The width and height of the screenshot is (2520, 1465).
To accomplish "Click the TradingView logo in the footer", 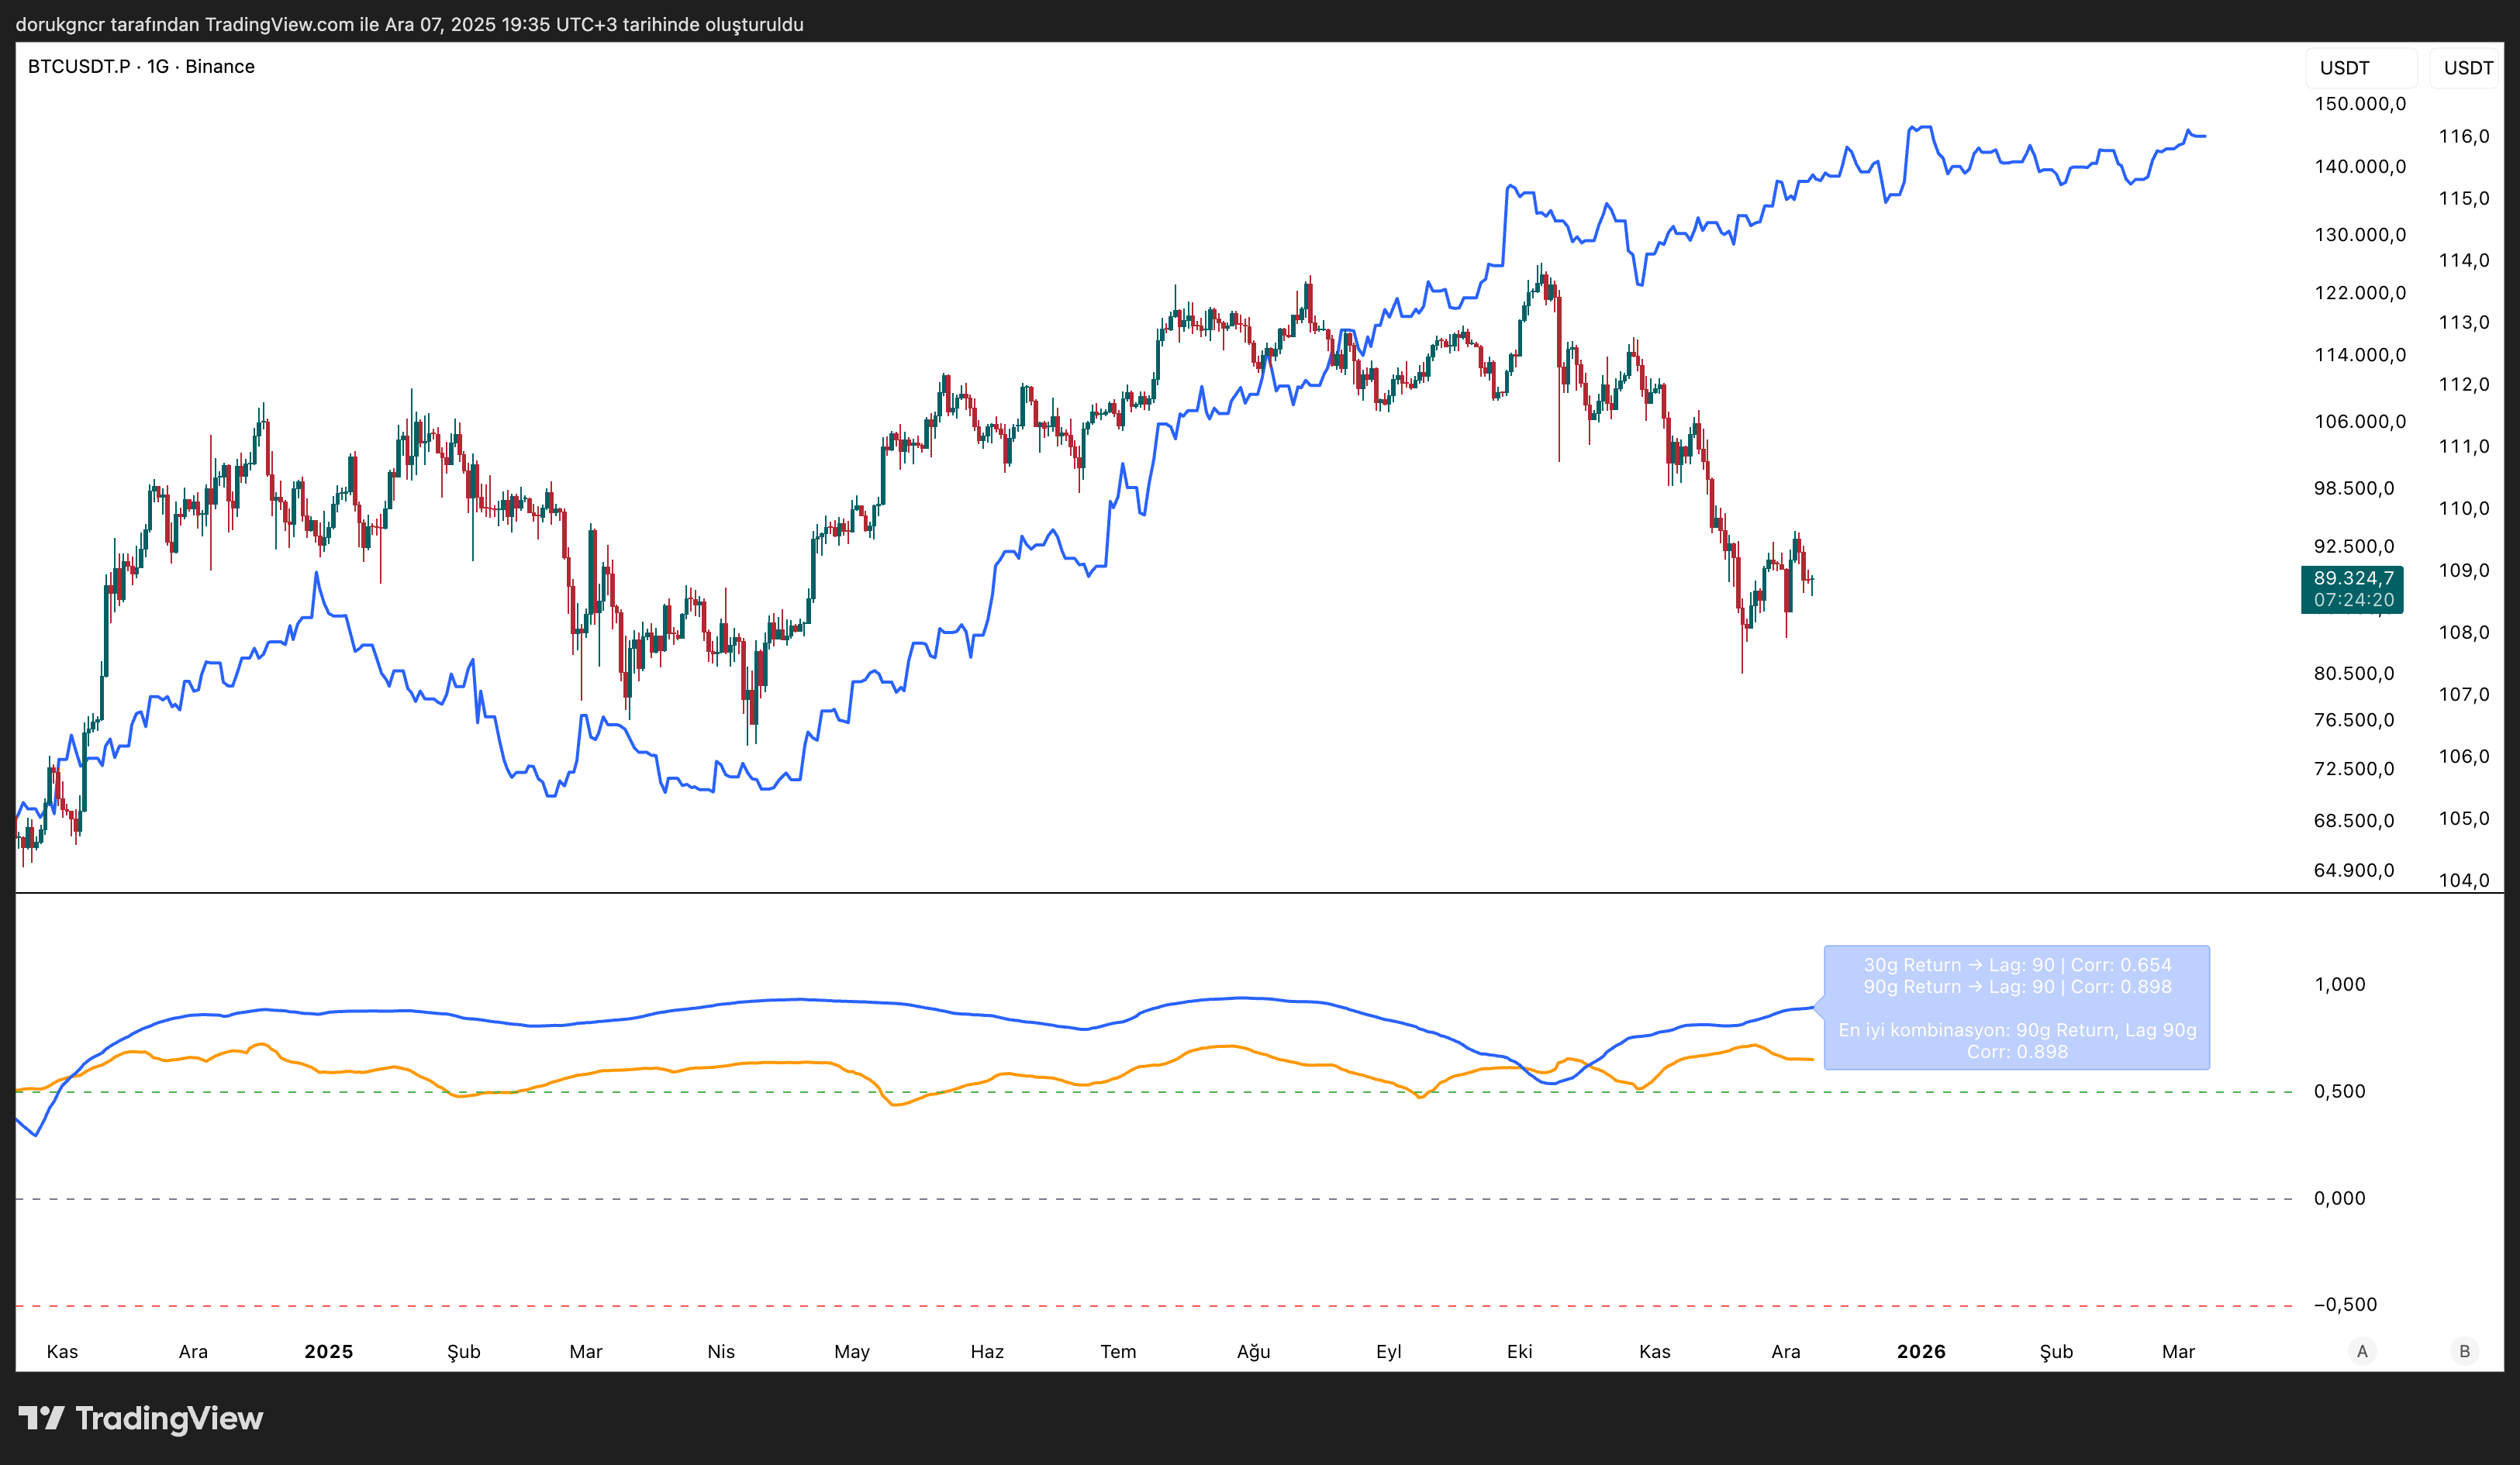I will [141, 1418].
